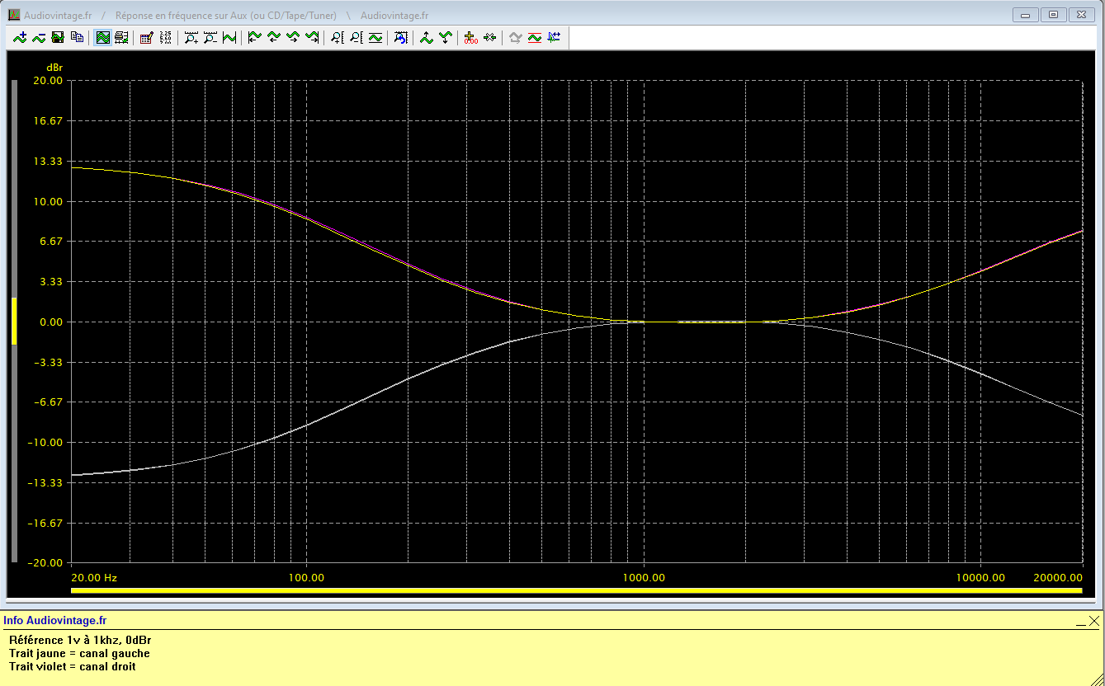Click the third of four green curve-arrow icons

pyautogui.click(x=293, y=37)
